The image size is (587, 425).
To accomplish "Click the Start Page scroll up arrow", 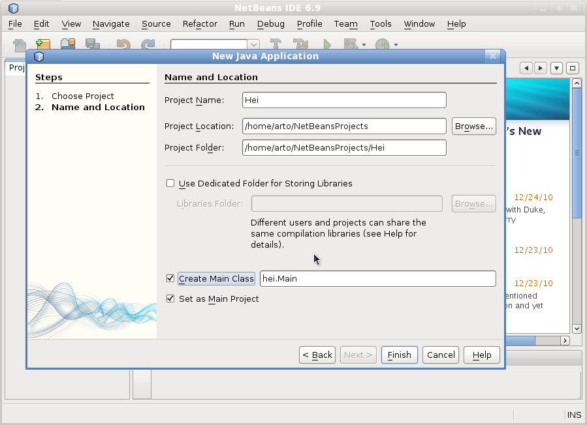I will (577, 83).
